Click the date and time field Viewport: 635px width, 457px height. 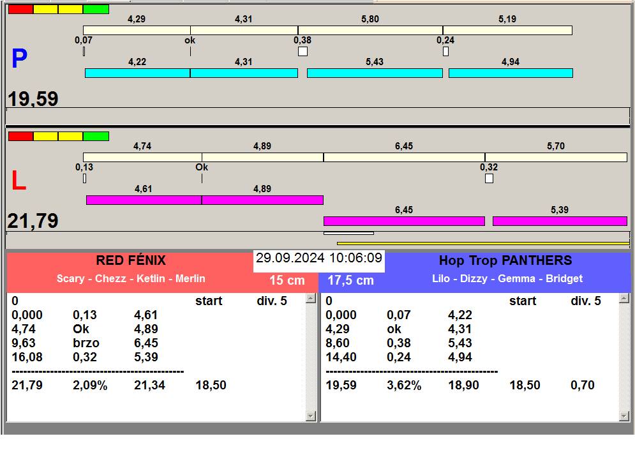click(319, 258)
